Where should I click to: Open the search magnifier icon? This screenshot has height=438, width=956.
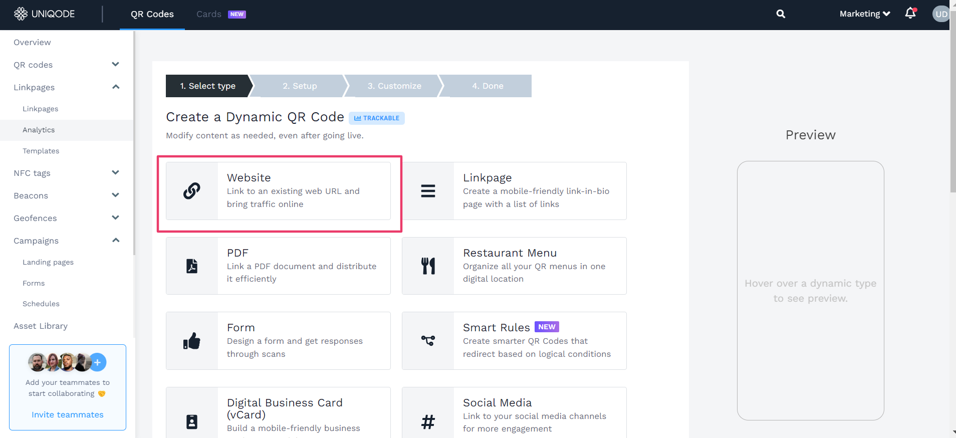pyautogui.click(x=781, y=14)
